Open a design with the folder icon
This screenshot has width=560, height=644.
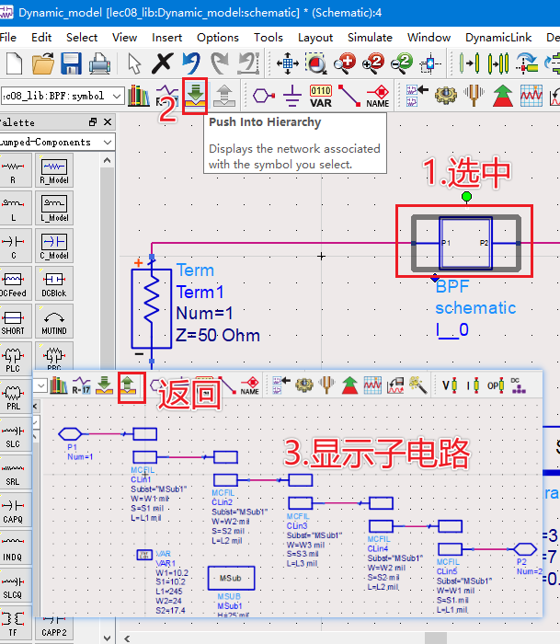tap(42, 63)
